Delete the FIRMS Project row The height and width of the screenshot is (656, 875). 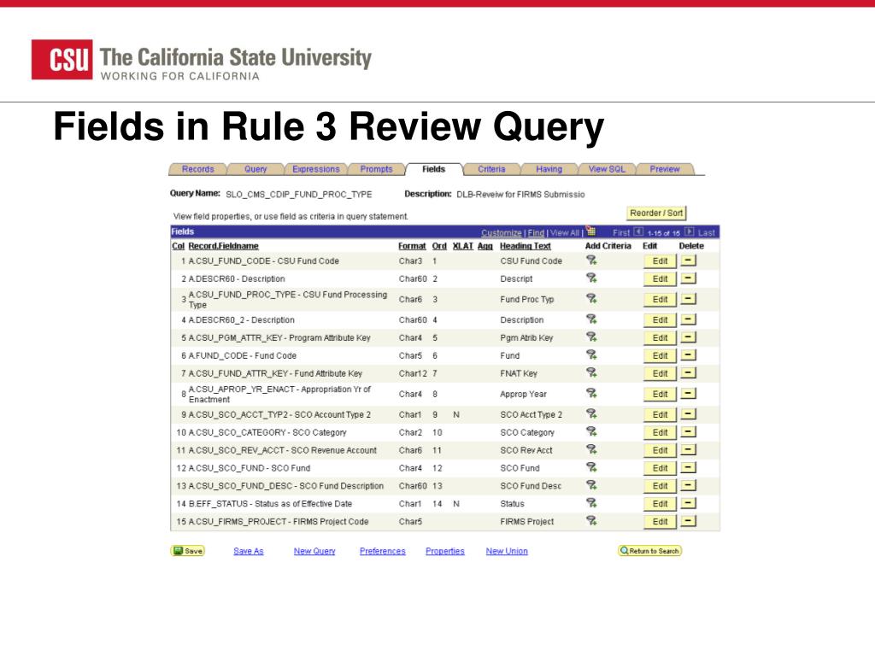(689, 522)
